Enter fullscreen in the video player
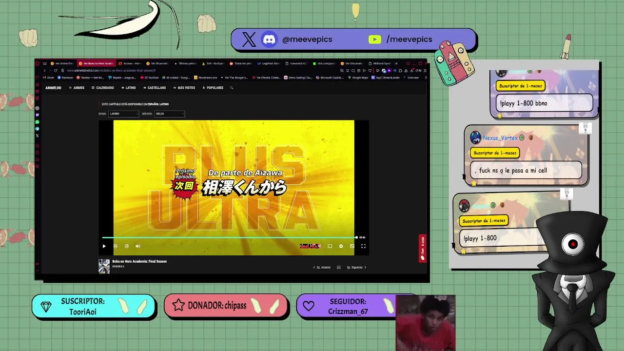This screenshot has width=624, height=351. tap(363, 246)
